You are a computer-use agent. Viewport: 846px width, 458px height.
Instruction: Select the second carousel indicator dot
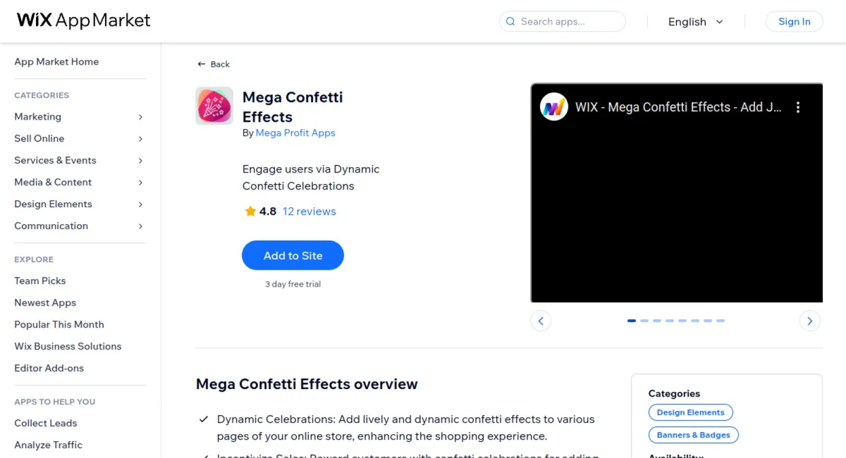pos(644,321)
